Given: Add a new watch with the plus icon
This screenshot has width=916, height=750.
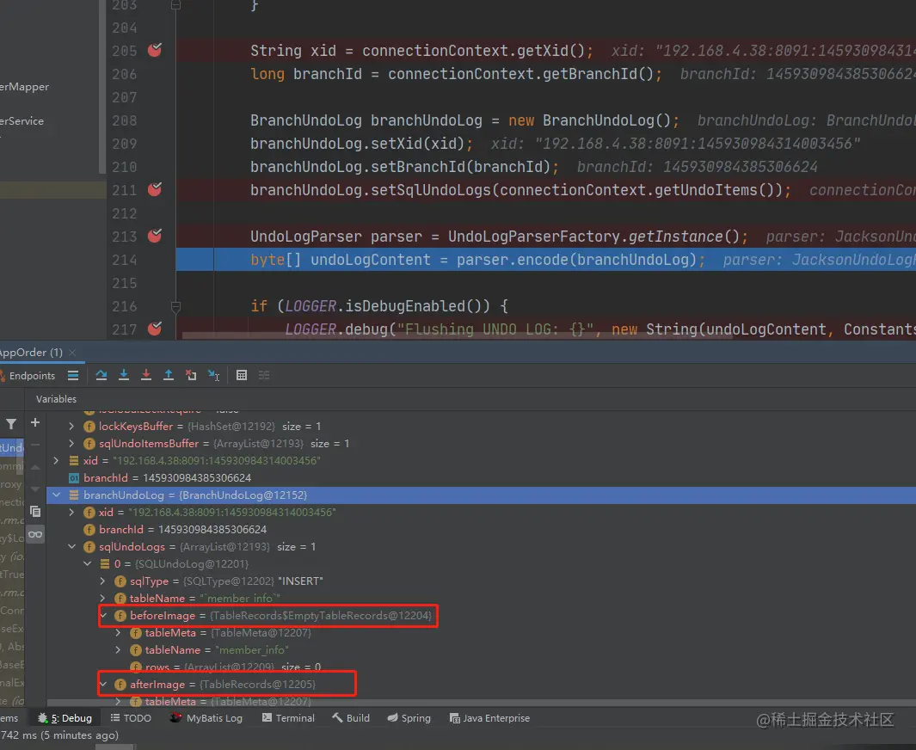Looking at the screenshot, I should click(x=35, y=422).
